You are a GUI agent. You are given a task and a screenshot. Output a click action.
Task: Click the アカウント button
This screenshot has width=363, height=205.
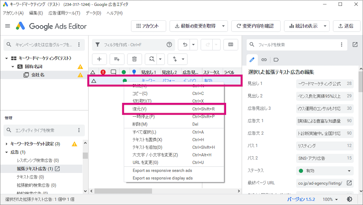(148, 26)
